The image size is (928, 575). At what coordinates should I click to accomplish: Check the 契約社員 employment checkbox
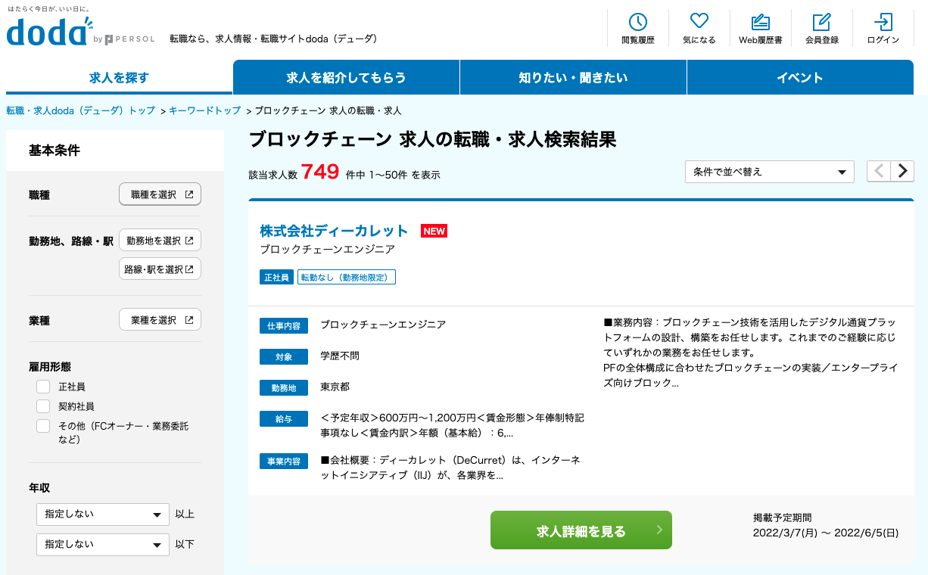[x=43, y=406]
